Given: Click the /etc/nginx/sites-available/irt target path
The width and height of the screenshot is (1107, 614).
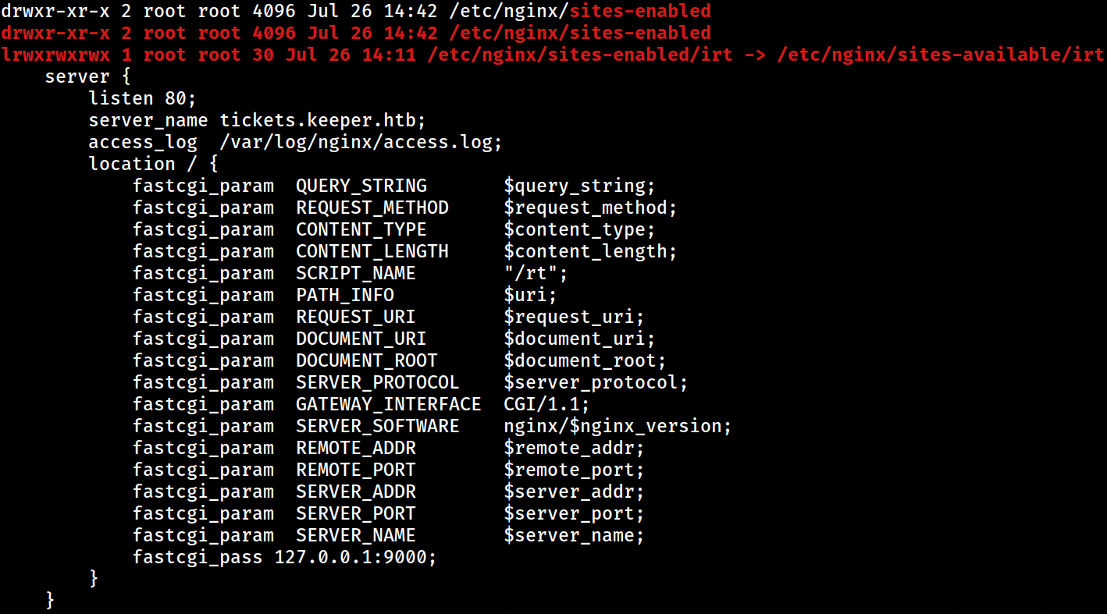Looking at the screenshot, I should point(941,55).
